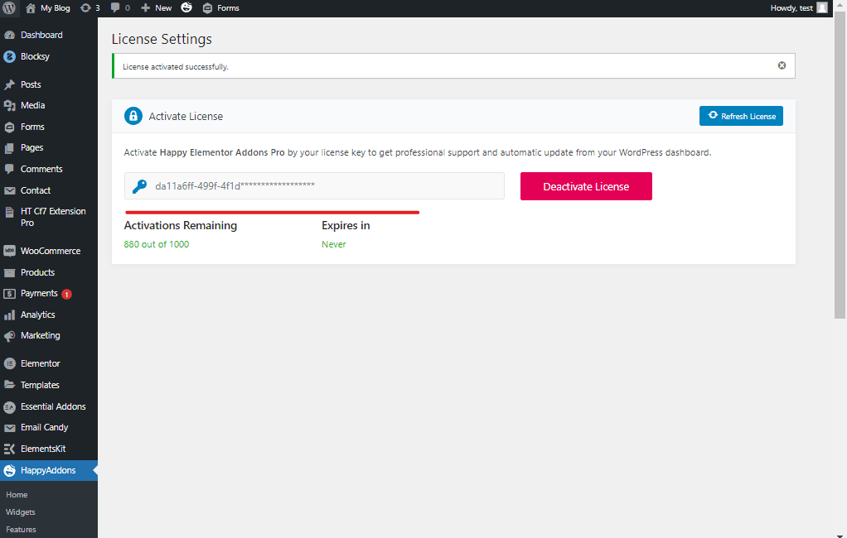Click the updates counter icon

pyautogui.click(x=85, y=8)
